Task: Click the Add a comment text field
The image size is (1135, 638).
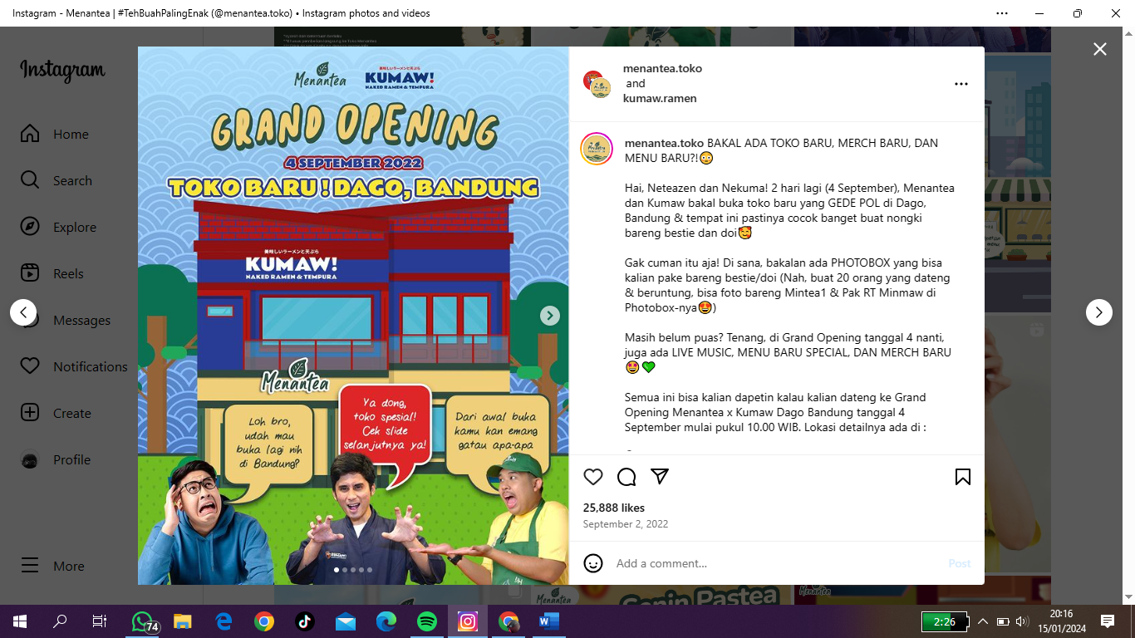Action: [773, 563]
